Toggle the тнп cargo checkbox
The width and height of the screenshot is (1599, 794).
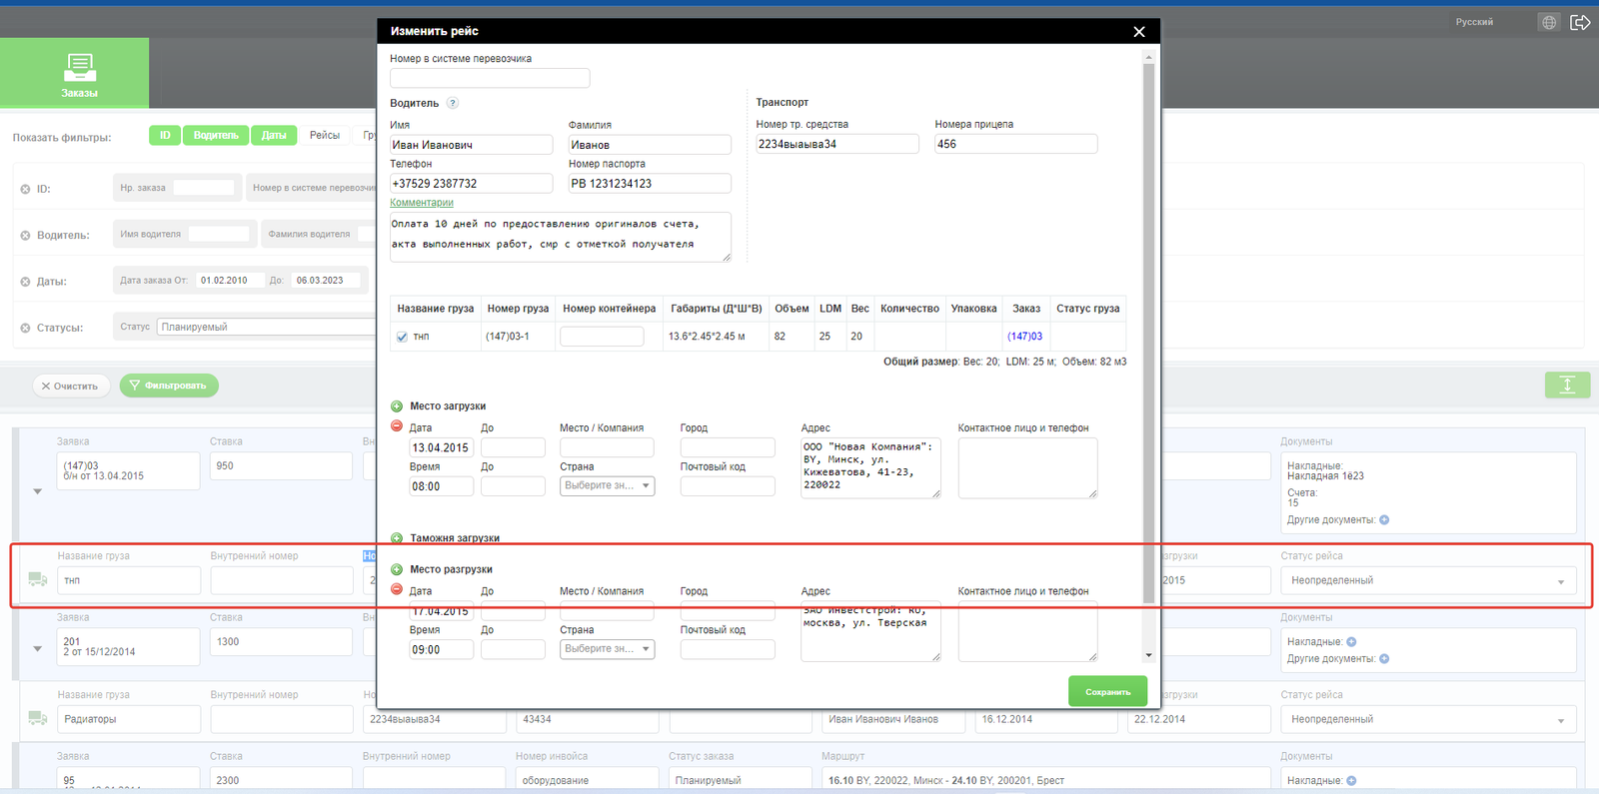click(402, 337)
